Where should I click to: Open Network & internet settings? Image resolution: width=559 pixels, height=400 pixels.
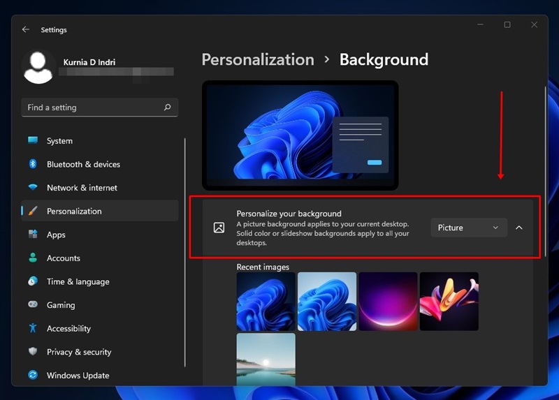pos(100,188)
